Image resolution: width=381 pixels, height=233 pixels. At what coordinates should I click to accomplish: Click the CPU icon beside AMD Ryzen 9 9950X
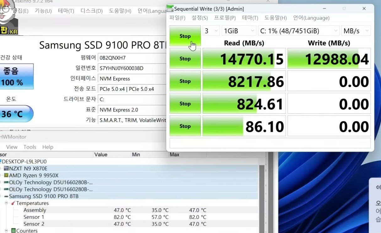tap(6, 175)
